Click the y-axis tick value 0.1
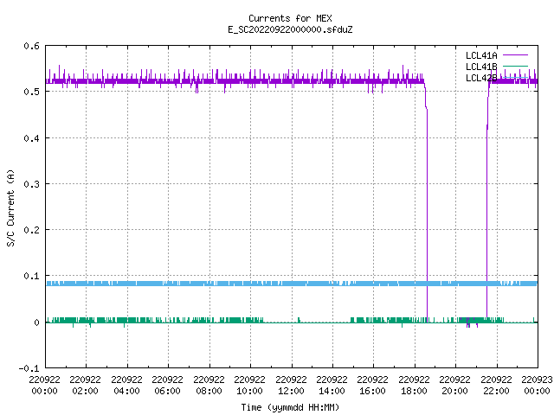The height and width of the screenshot is (415, 554). click(x=31, y=276)
